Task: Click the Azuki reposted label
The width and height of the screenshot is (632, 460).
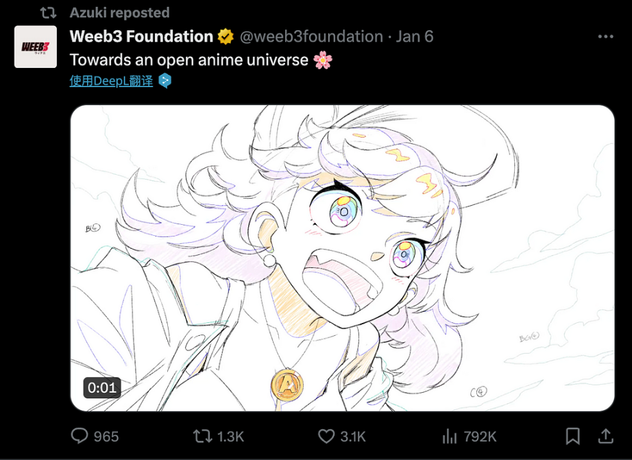Action: click(x=119, y=13)
